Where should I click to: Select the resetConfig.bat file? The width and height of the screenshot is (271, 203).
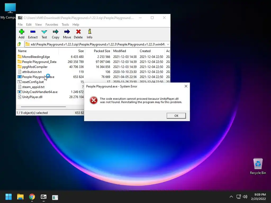[x=33, y=82]
